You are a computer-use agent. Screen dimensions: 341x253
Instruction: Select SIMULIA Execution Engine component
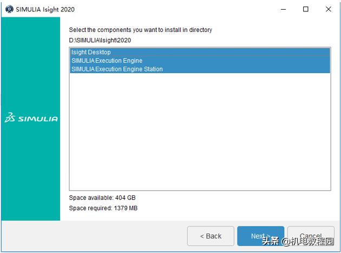[200, 61]
